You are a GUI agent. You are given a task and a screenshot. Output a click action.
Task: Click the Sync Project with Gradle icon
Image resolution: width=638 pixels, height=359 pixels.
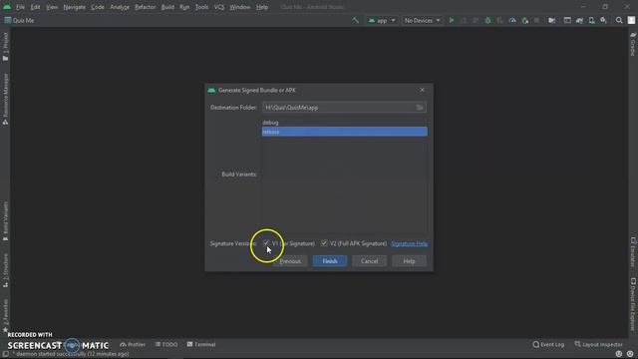point(579,20)
